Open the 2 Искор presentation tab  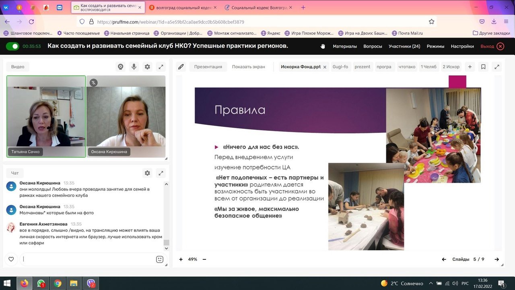(x=451, y=67)
